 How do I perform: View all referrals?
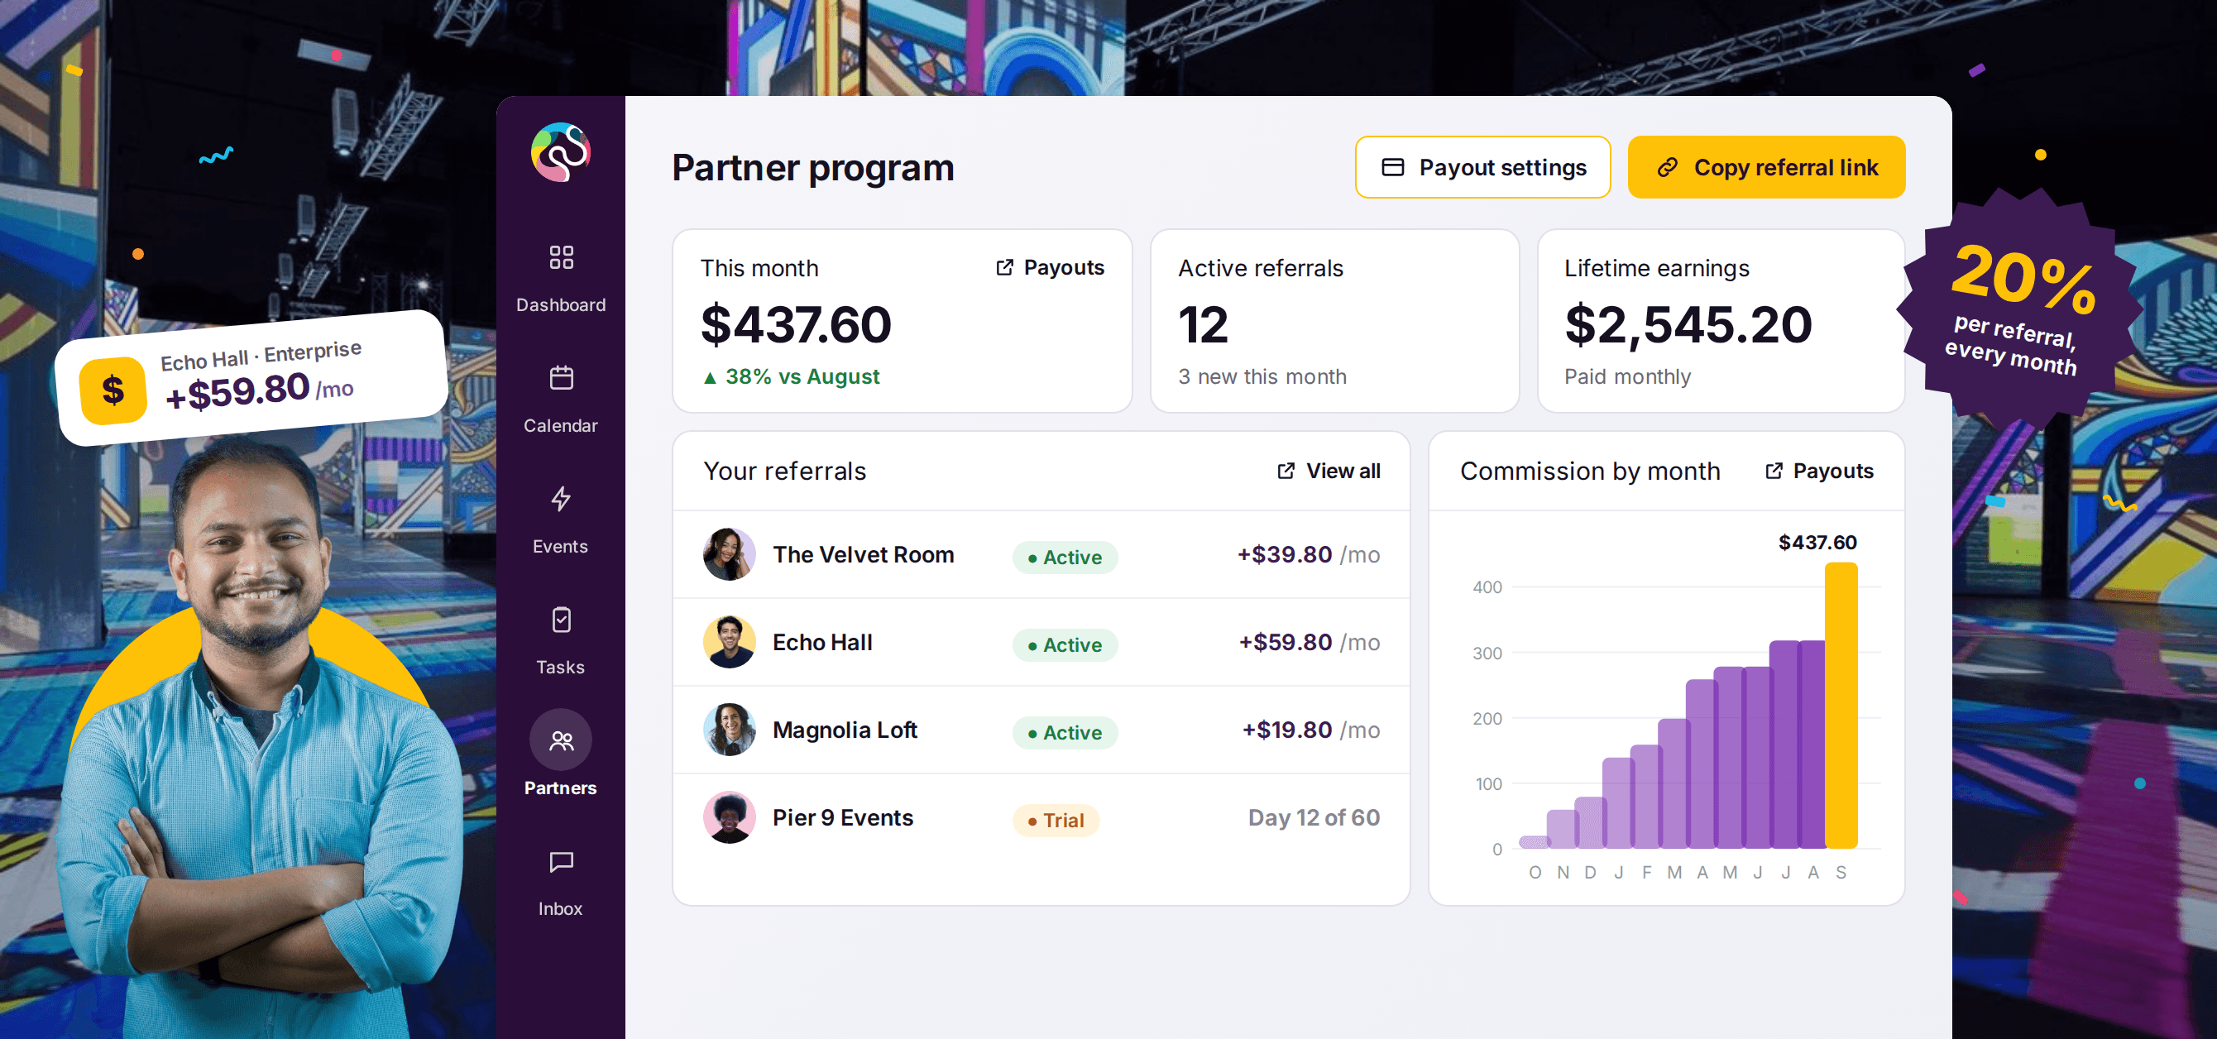(x=1328, y=471)
